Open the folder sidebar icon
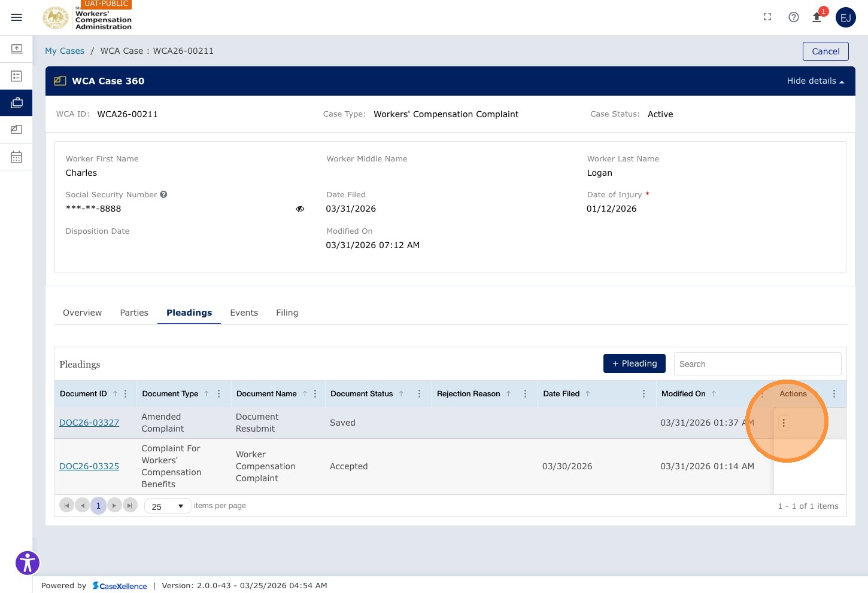This screenshot has height=593, width=868. [x=17, y=130]
